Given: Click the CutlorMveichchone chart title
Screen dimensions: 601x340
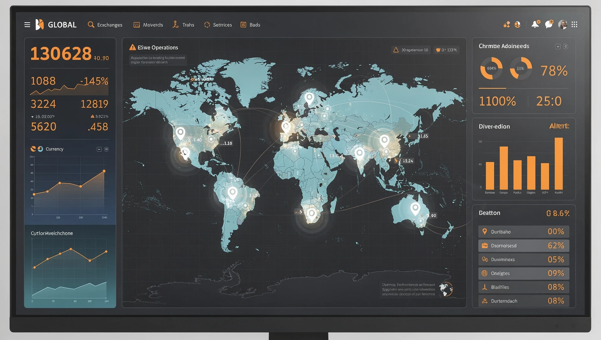Looking at the screenshot, I should click(52, 233).
